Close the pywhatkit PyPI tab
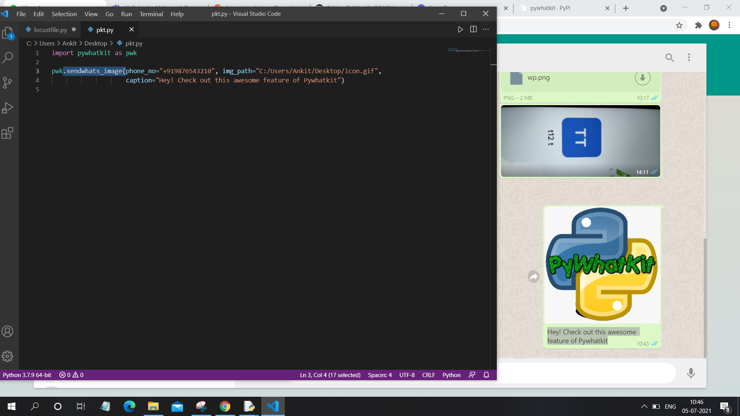Image resolution: width=740 pixels, height=416 pixels. (607, 8)
